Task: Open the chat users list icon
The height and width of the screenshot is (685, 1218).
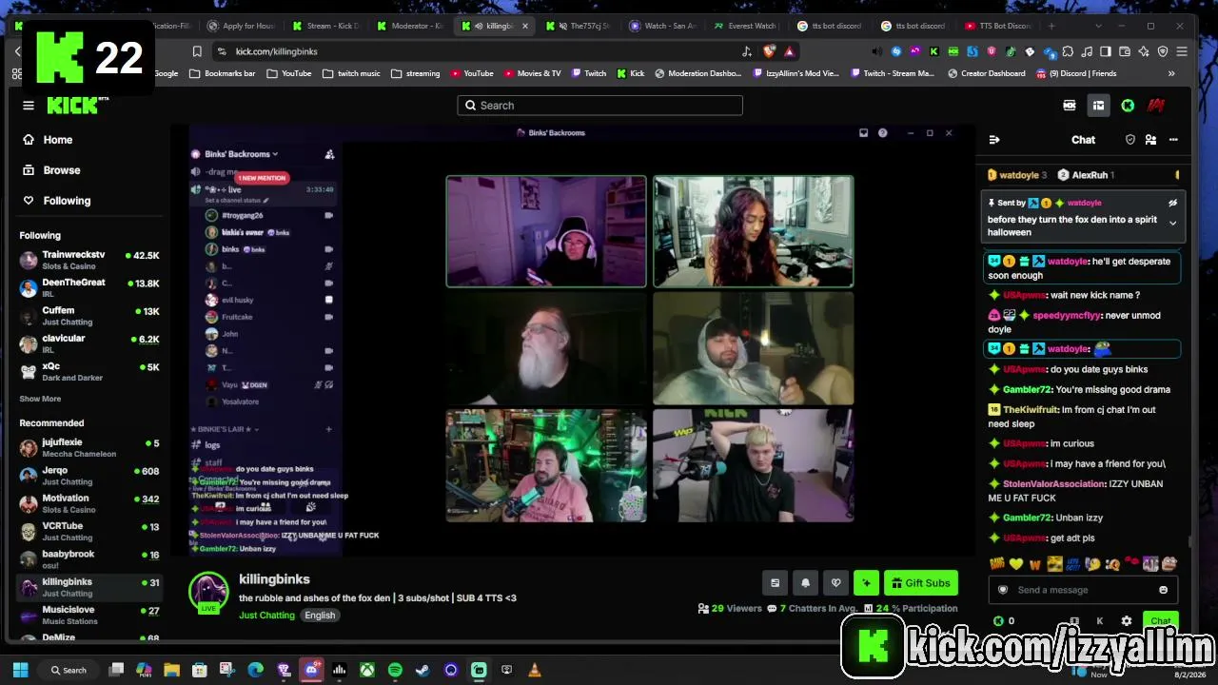Action: coord(1150,140)
